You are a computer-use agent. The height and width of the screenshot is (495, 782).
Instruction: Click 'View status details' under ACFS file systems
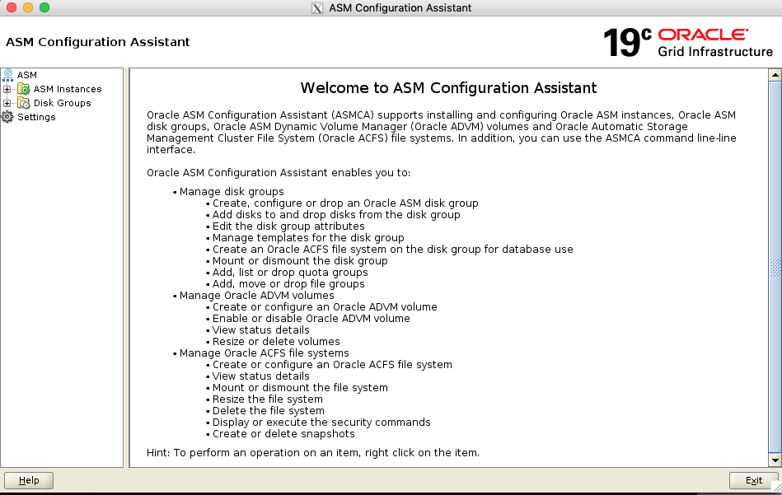coord(261,376)
